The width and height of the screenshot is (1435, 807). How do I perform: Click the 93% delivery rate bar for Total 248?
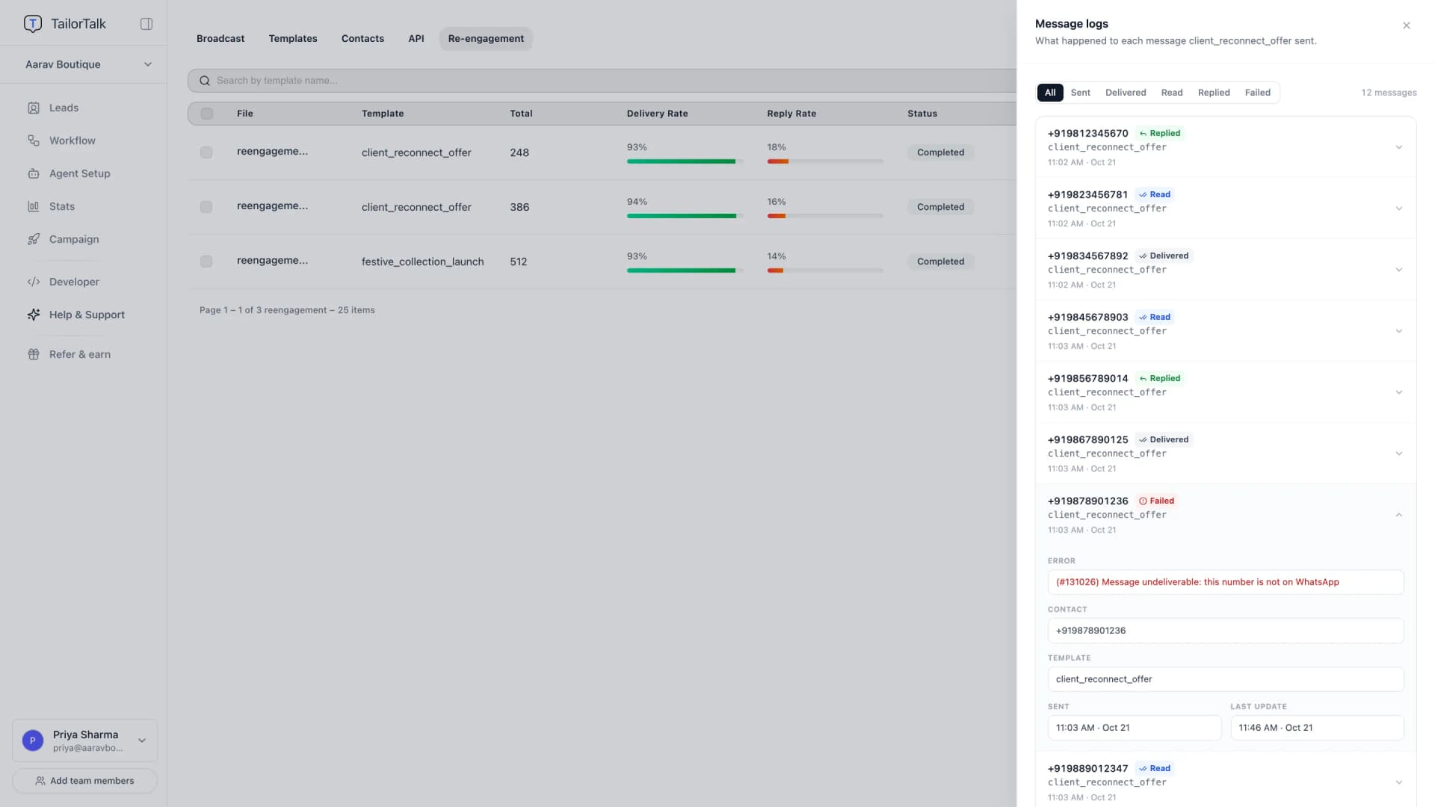[x=685, y=161]
